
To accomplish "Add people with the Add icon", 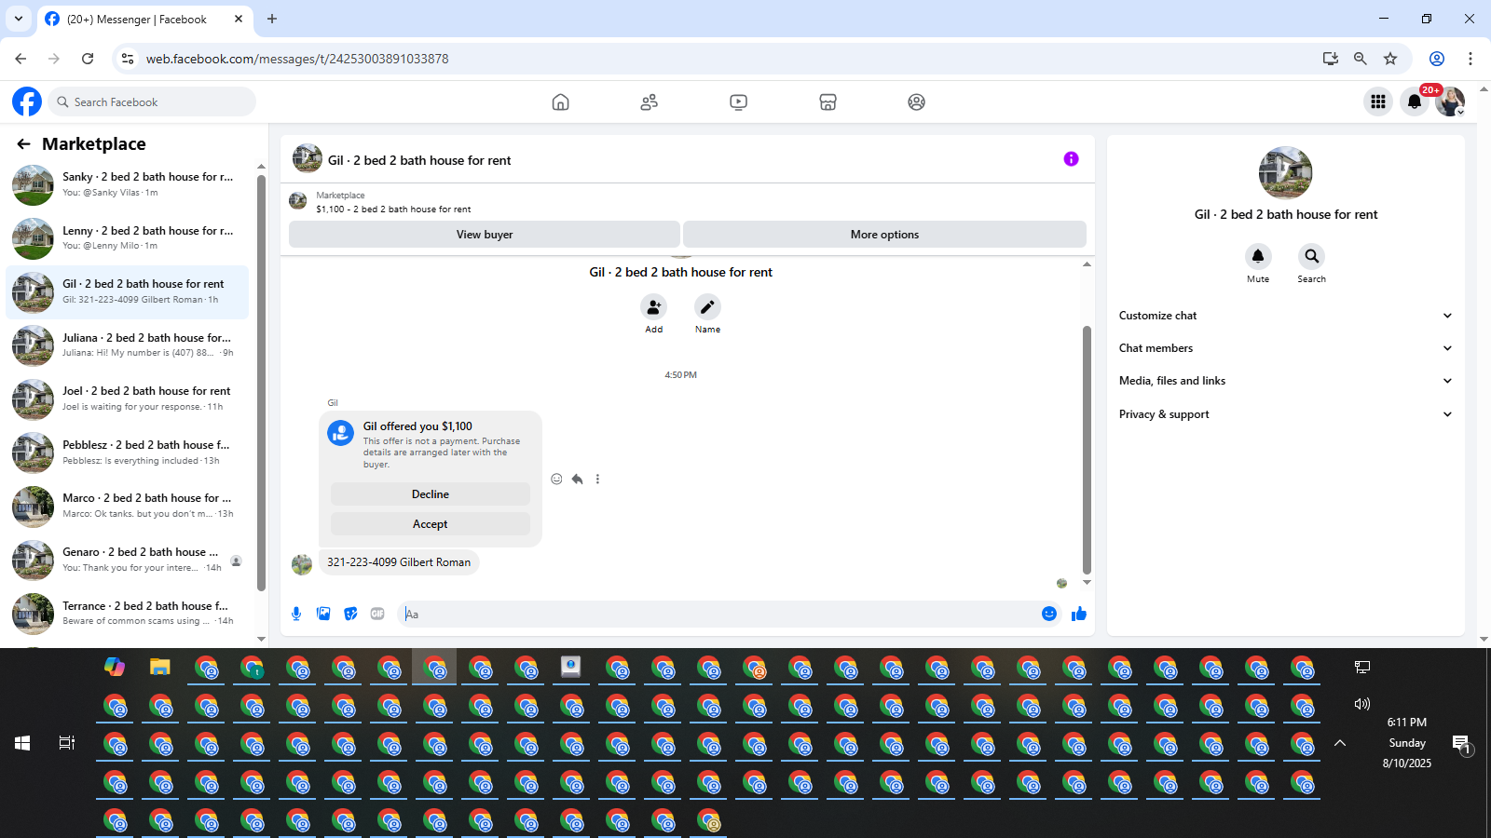I will tap(654, 306).
